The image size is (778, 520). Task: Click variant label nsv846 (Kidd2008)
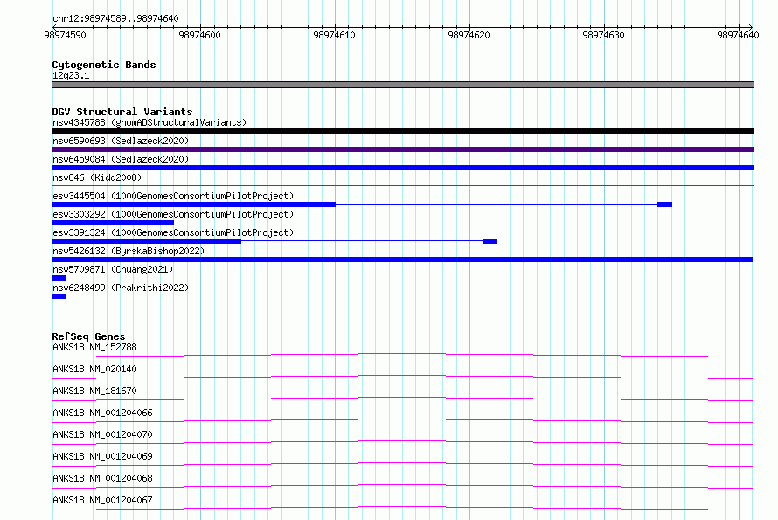point(97,177)
